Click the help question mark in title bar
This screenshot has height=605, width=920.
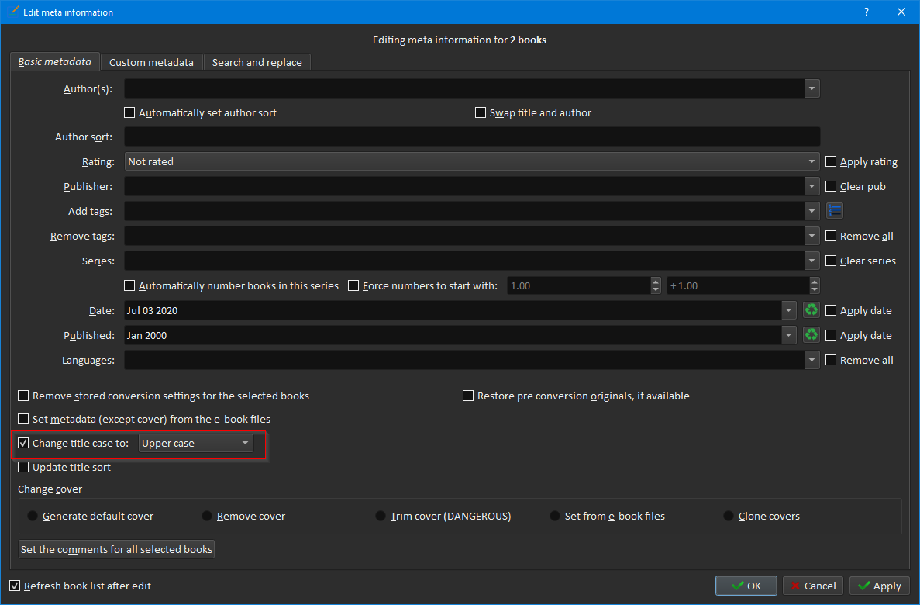tap(866, 12)
